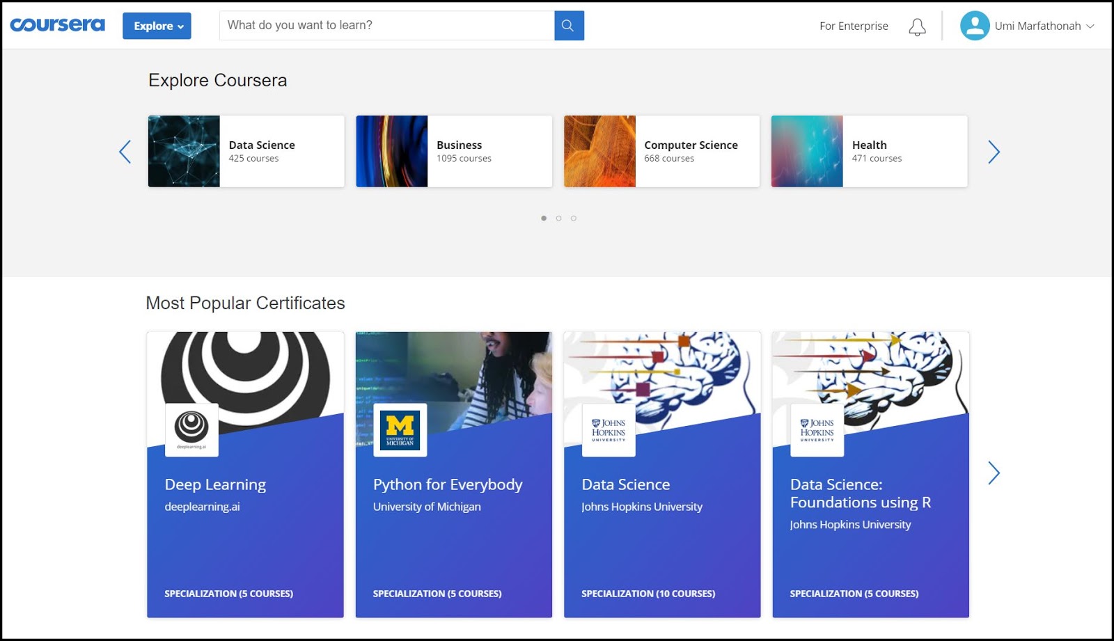The height and width of the screenshot is (641, 1114).
Task: Open the notifications bell
Action: tap(917, 26)
